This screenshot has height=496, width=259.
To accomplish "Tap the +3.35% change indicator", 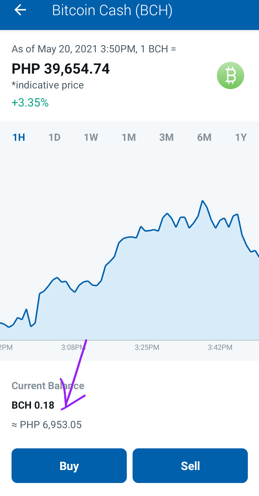I will (x=30, y=103).
